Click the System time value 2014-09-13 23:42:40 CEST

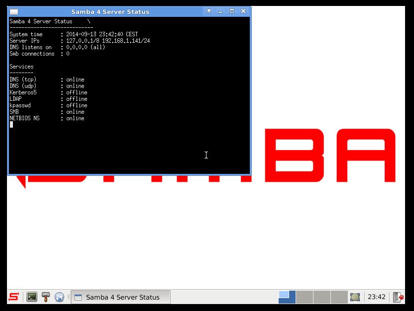102,34
